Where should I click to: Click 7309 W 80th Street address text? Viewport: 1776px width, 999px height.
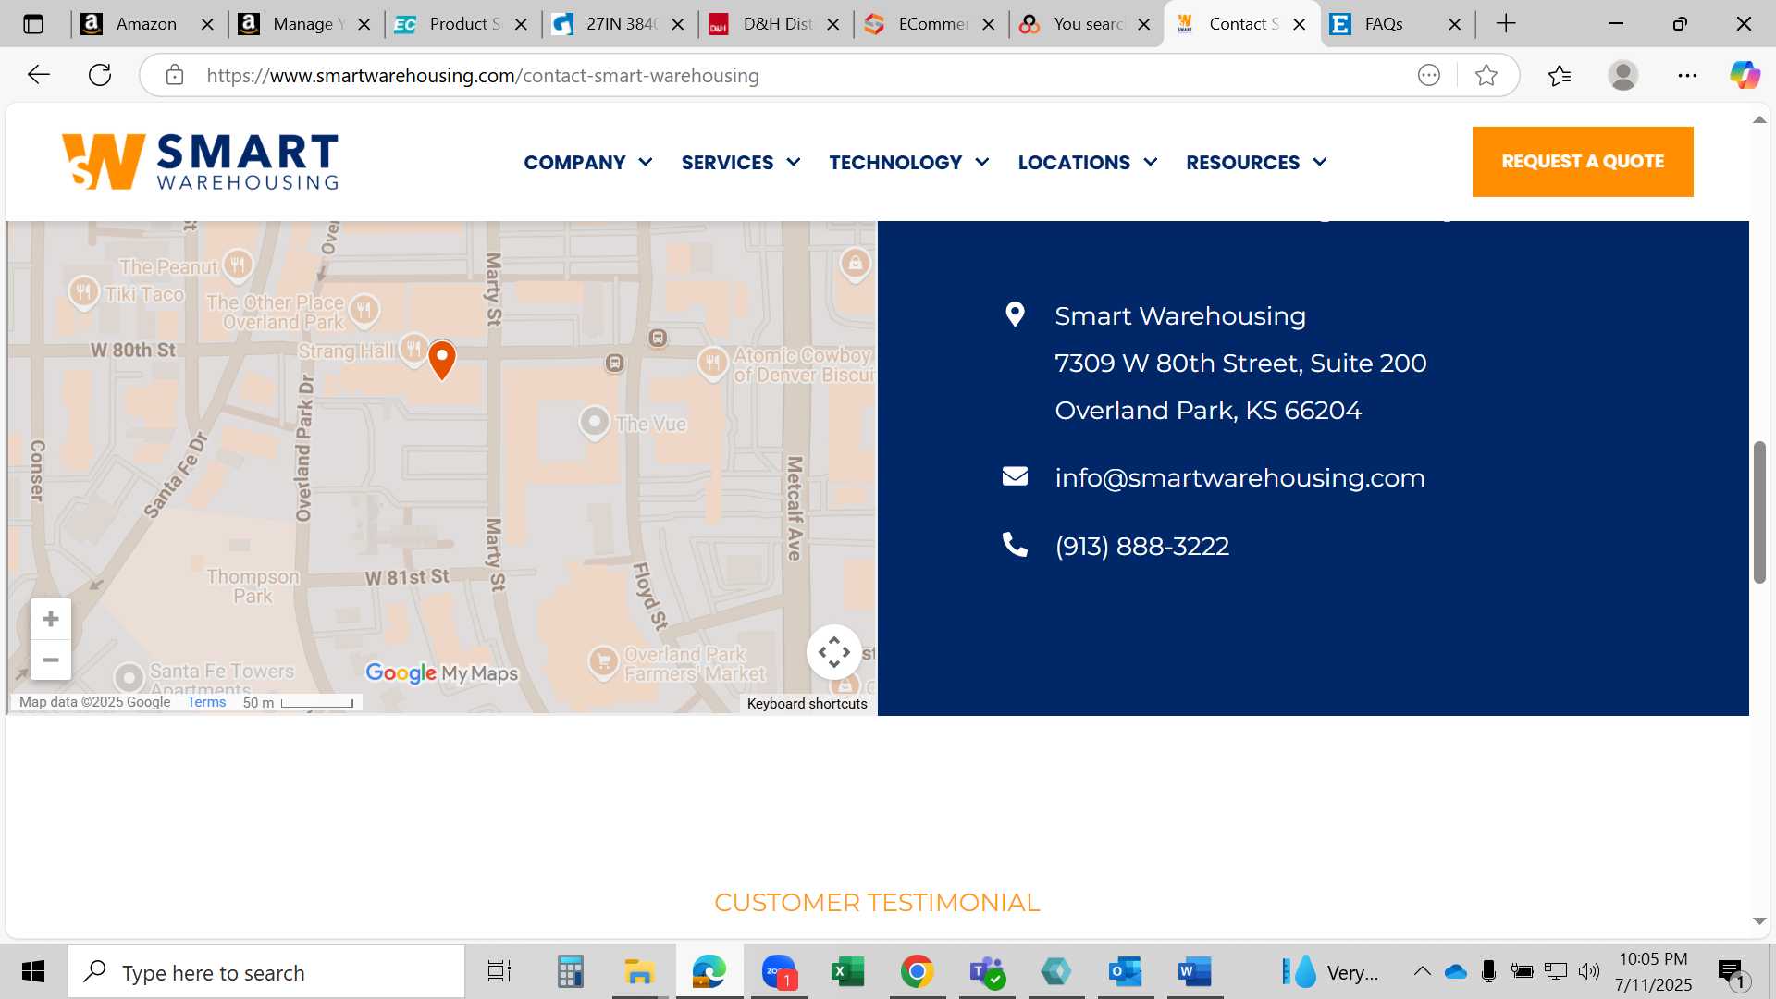click(1240, 364)
